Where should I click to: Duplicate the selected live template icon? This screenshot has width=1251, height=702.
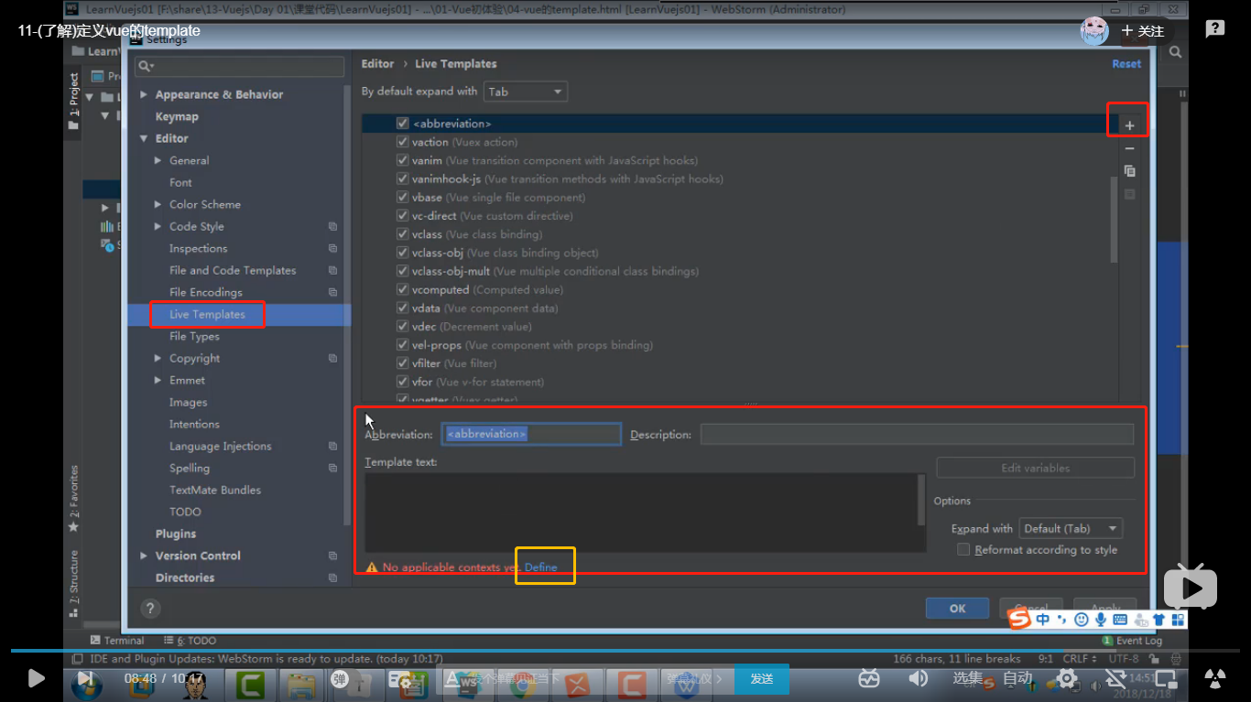(x=1129, y=171)
